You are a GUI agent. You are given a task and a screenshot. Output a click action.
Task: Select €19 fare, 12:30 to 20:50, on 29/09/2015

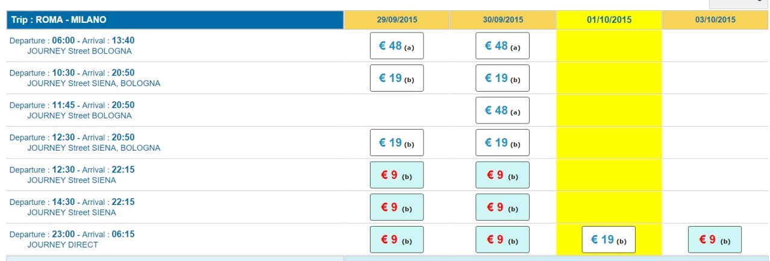(396, 143)
